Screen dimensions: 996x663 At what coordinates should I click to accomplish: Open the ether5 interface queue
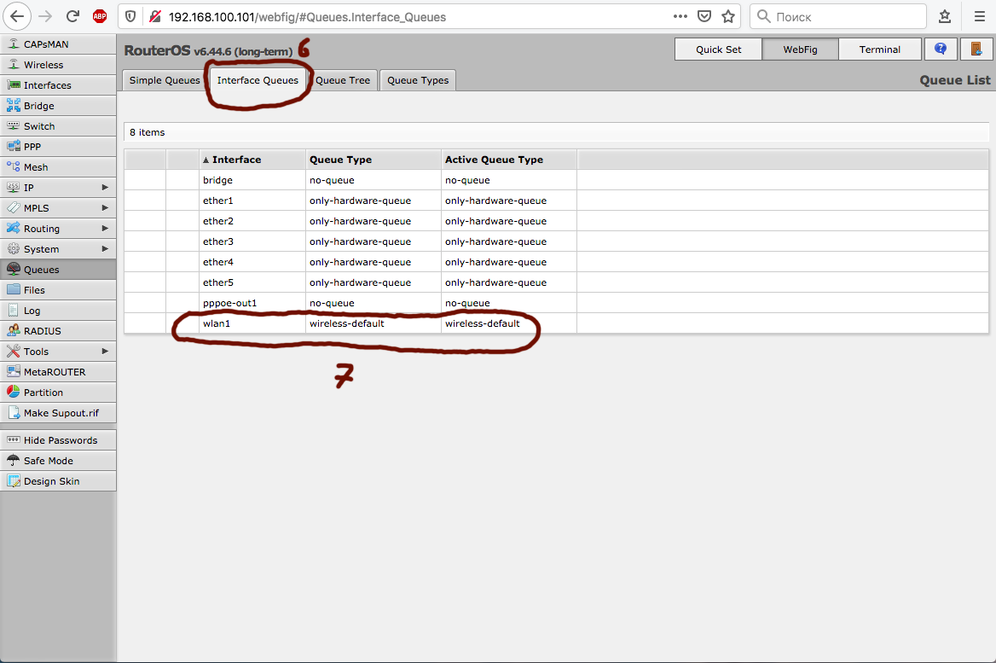tap(557, 282)
